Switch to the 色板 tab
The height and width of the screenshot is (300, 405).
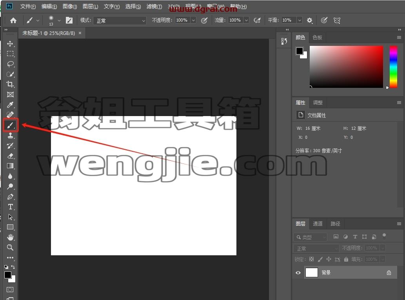(x=317, y=38)
